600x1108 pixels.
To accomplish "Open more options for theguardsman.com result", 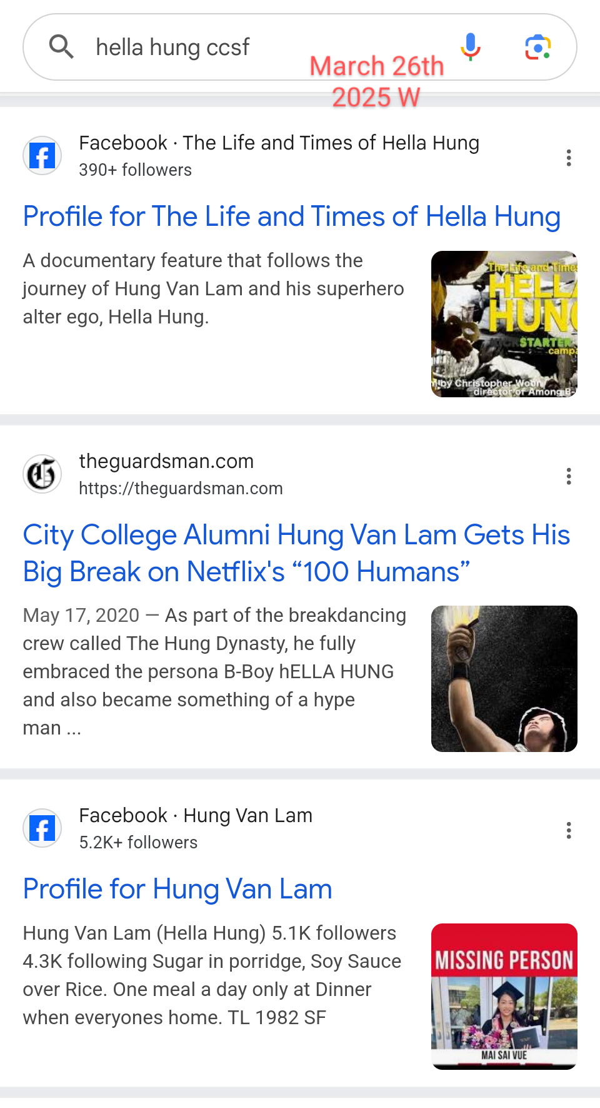I will pos(568,477).
